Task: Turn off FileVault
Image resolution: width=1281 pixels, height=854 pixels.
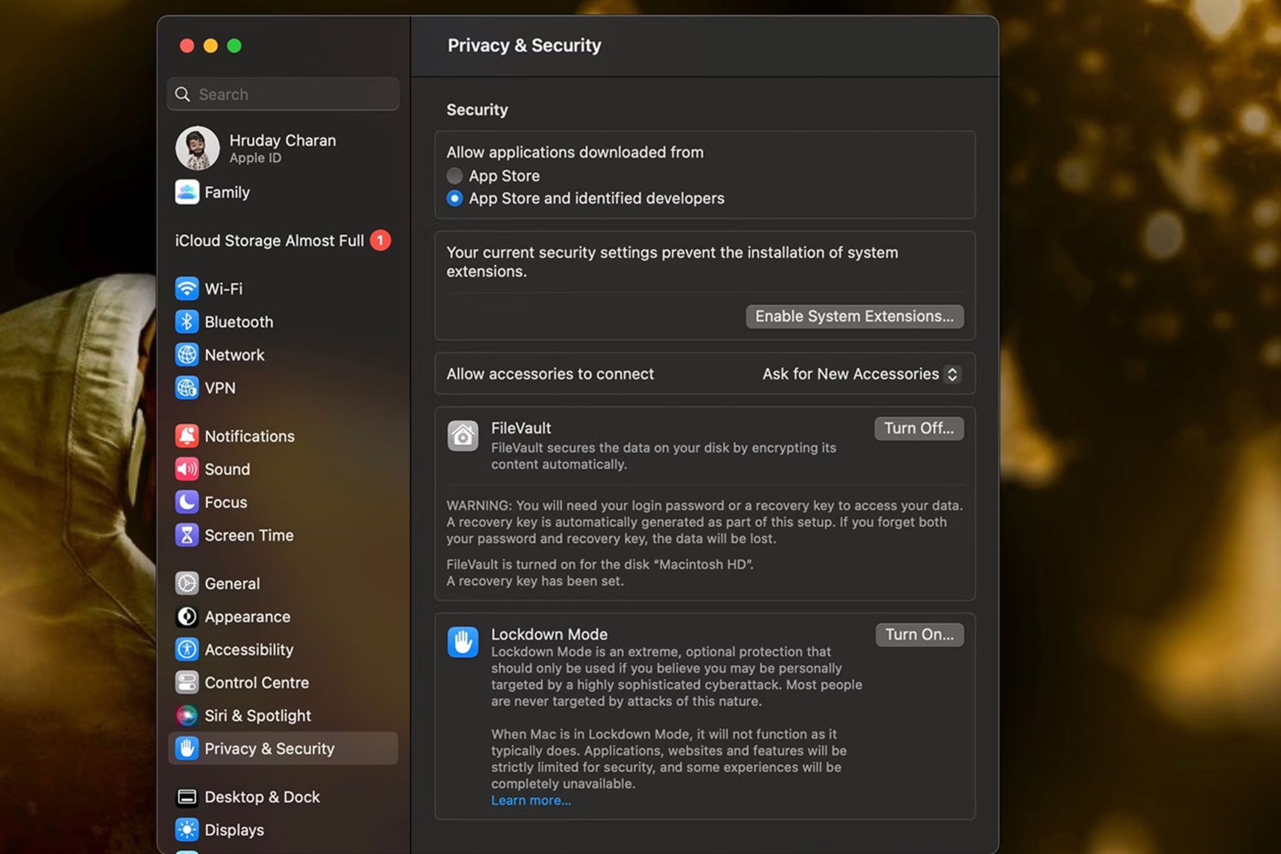Action: click(x=919, y=428)
